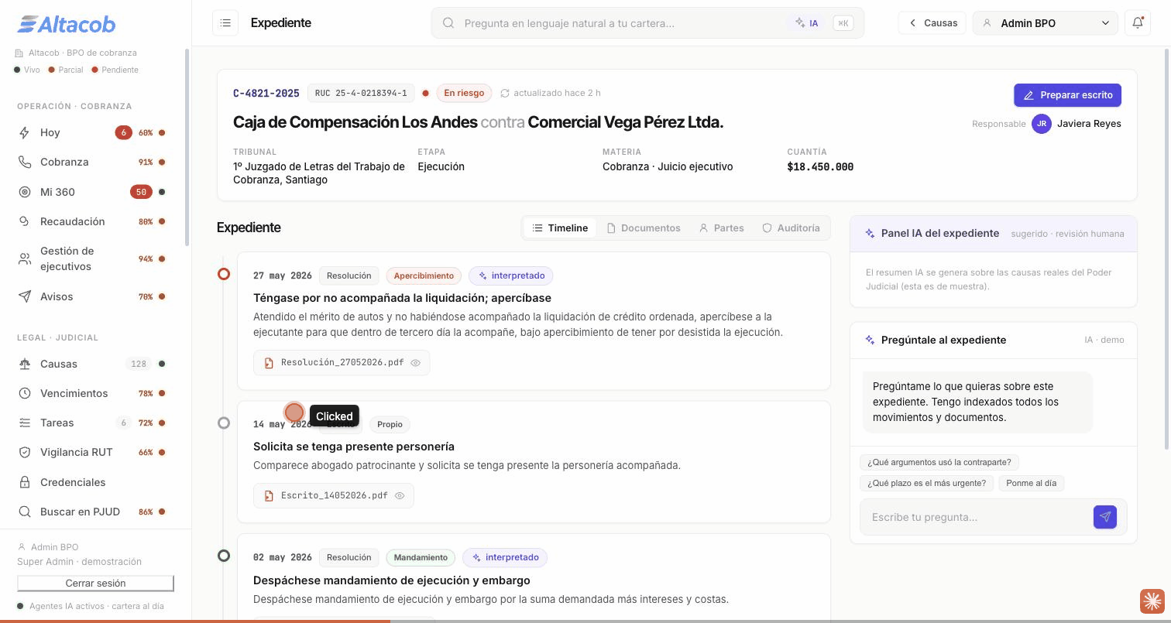The height and width of the screenshot is (623, 1171).
Task: Go back to Causas with chevron
Action: pos(932,23)
